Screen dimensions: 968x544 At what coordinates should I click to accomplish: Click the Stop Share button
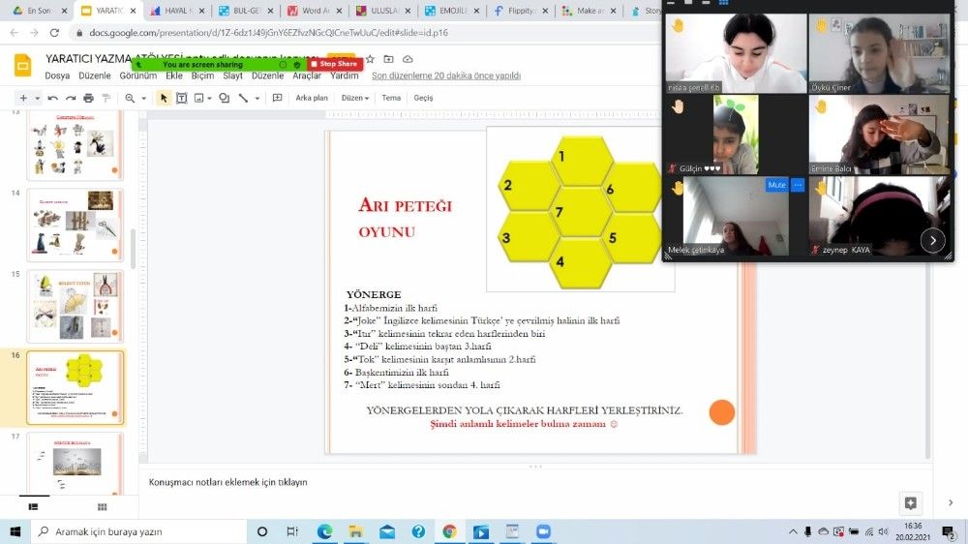coord(334,64)
